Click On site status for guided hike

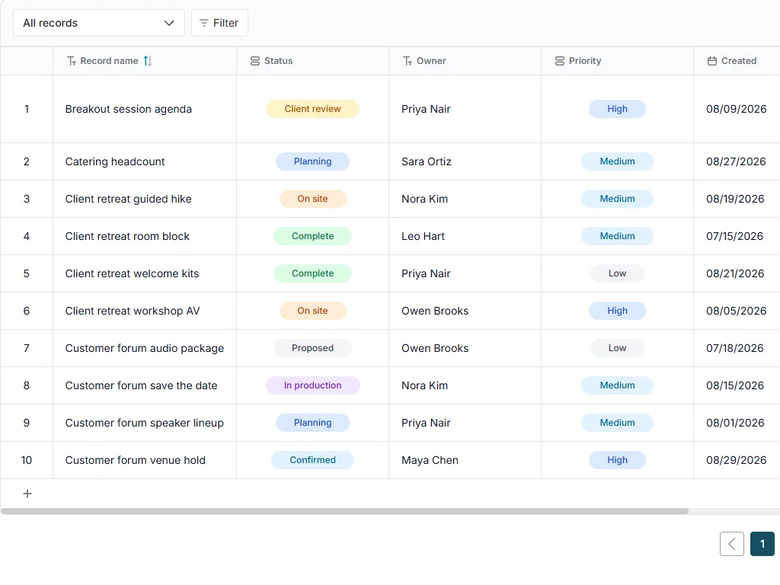click(x=312, y=199)
